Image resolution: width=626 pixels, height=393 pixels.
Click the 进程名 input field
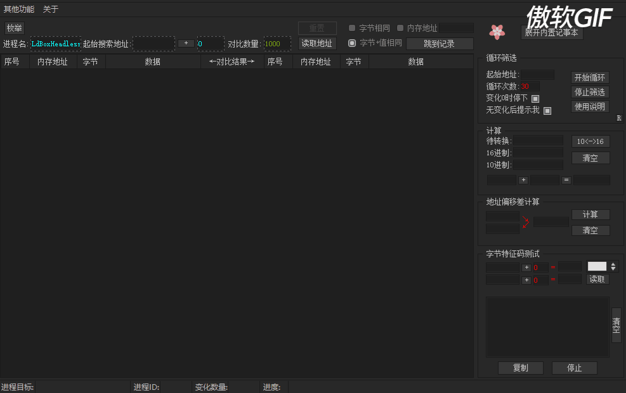click(x=56, y=44)
